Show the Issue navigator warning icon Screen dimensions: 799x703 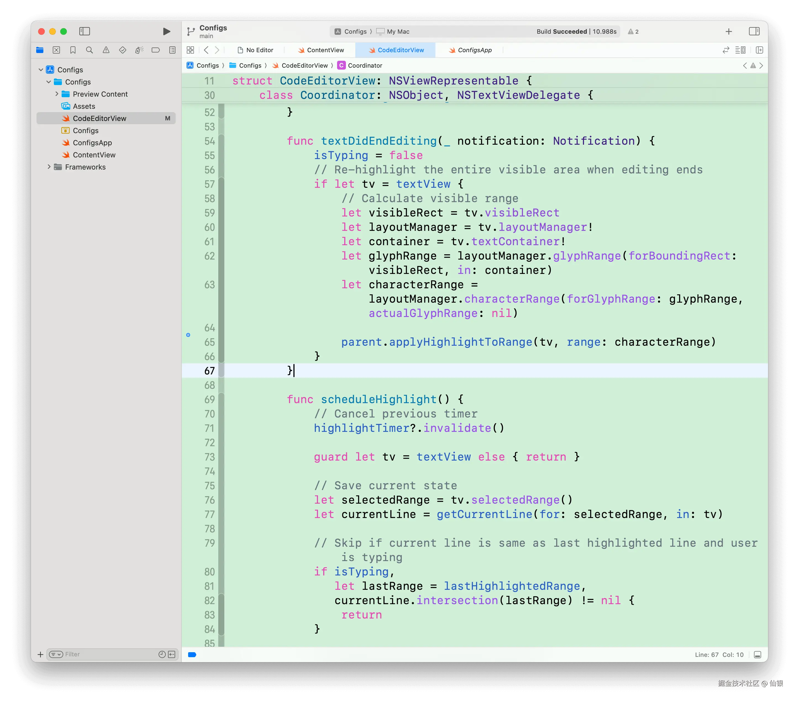point(106,50)
